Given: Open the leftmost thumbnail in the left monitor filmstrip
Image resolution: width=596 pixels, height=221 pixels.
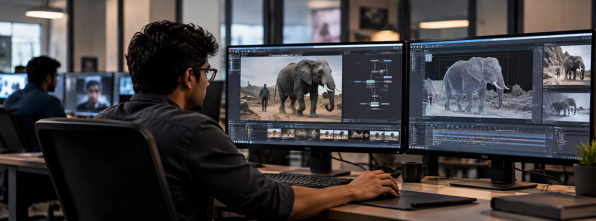Looking at the screenshot, I should (x=274, y=133).
